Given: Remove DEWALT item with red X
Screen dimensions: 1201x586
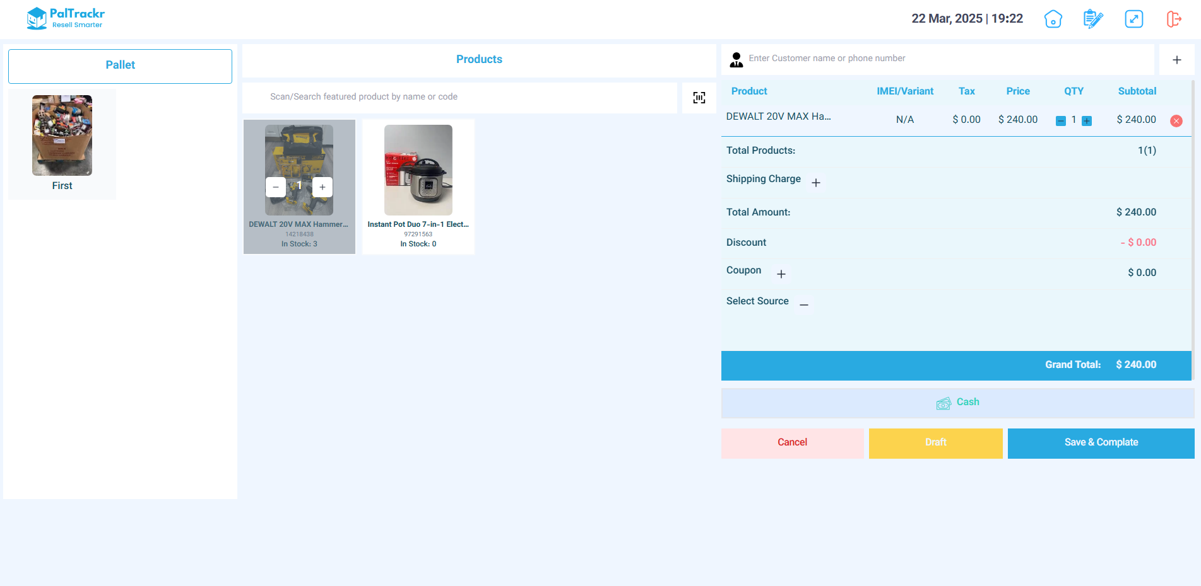Looking at the screenshot, I should point(1176,121).
